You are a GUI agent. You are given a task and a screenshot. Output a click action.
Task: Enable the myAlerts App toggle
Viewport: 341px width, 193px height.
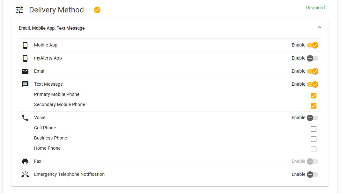[313, 58]
